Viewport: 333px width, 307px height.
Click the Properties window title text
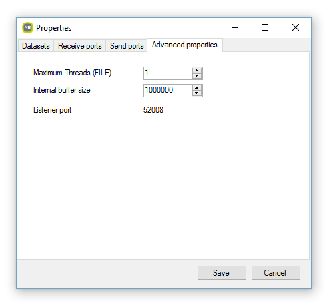(x=53, y=28)
